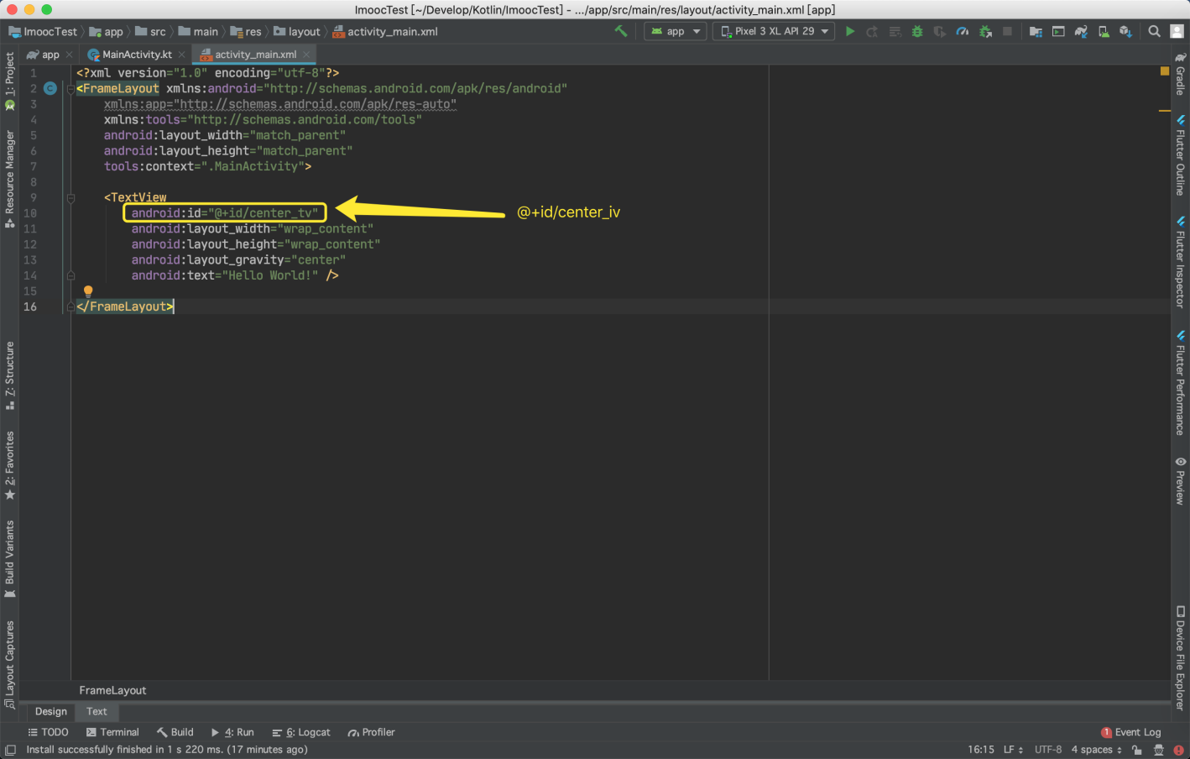The image size is (1190, 759).
Task: Click activity_main.xml breadcrumb in navigation bar
Action: [385, 31]
